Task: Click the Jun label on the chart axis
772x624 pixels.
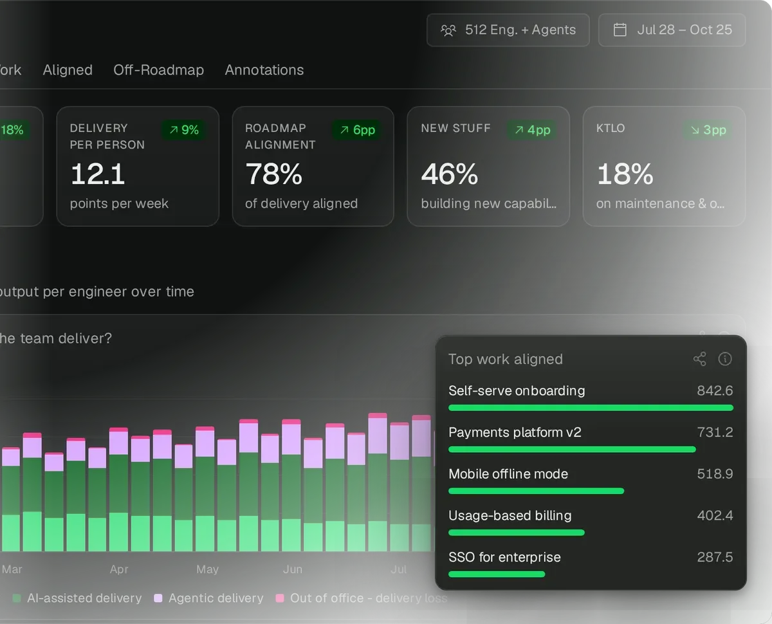Action: click(293, 569)
